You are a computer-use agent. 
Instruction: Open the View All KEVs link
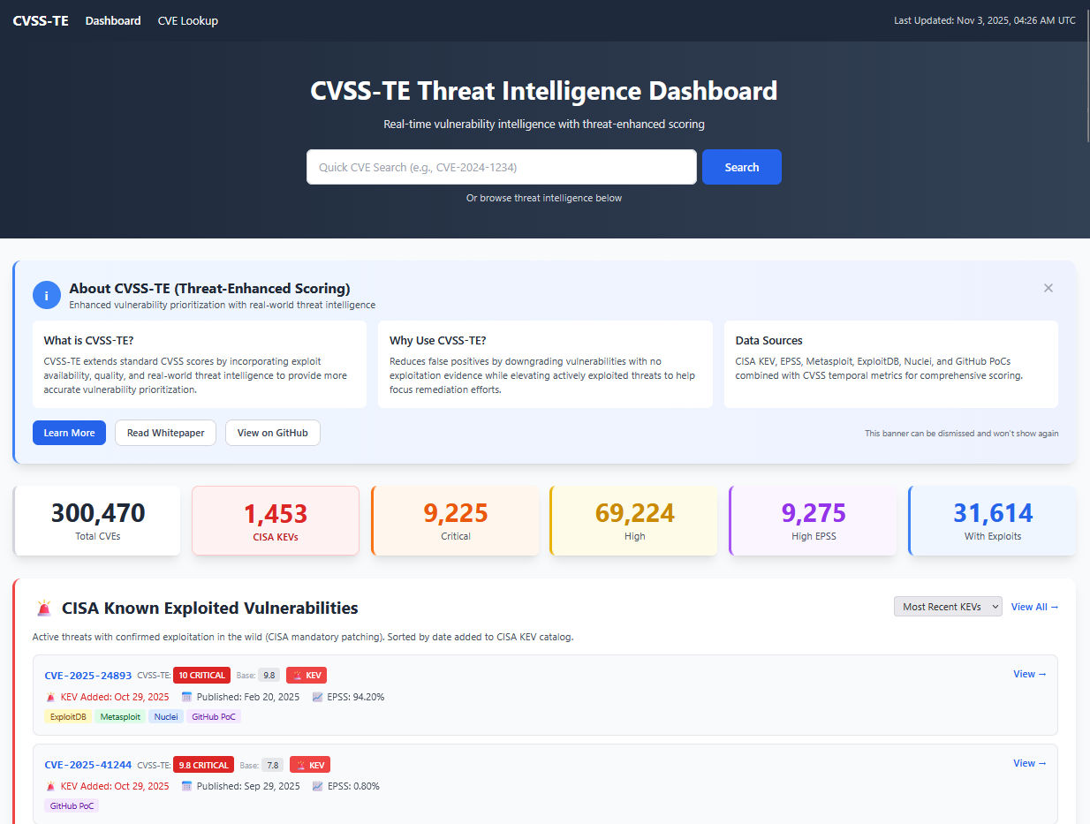1033,607
